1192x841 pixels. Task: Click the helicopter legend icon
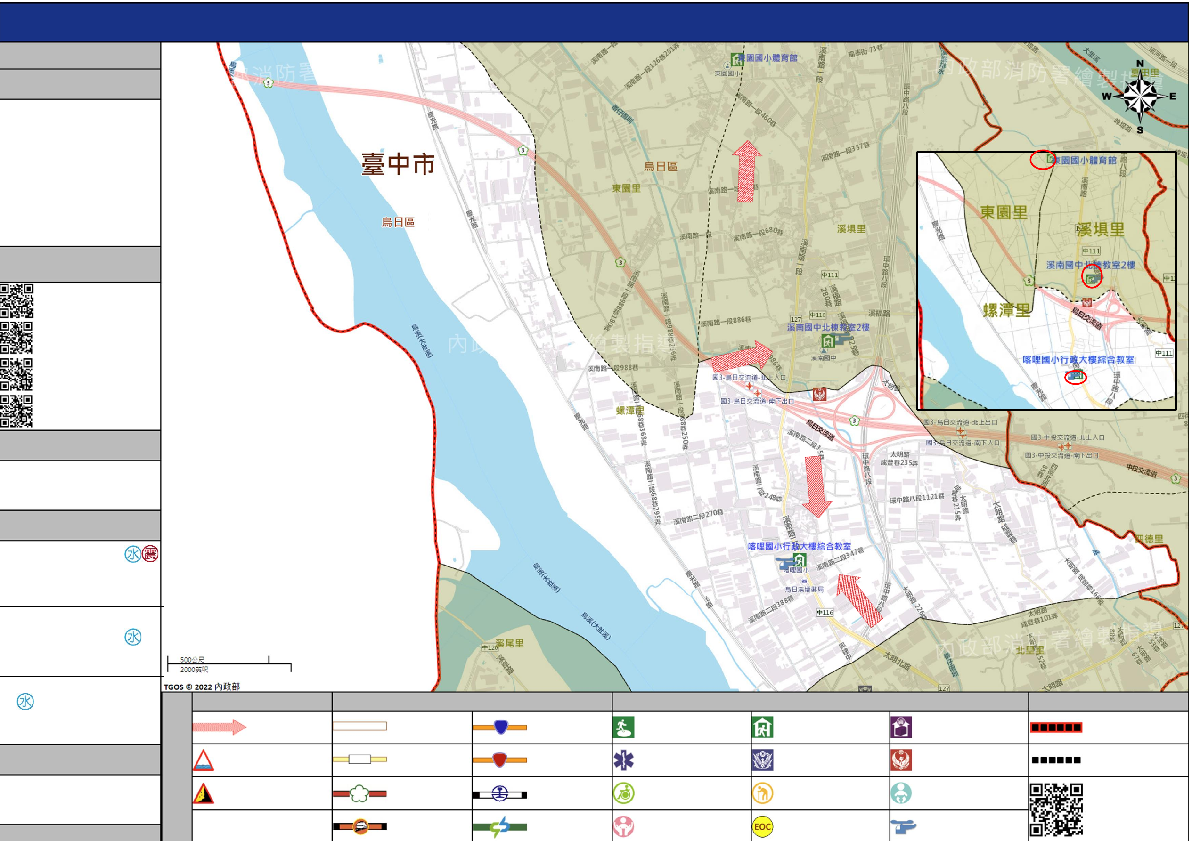pos(903,826)
